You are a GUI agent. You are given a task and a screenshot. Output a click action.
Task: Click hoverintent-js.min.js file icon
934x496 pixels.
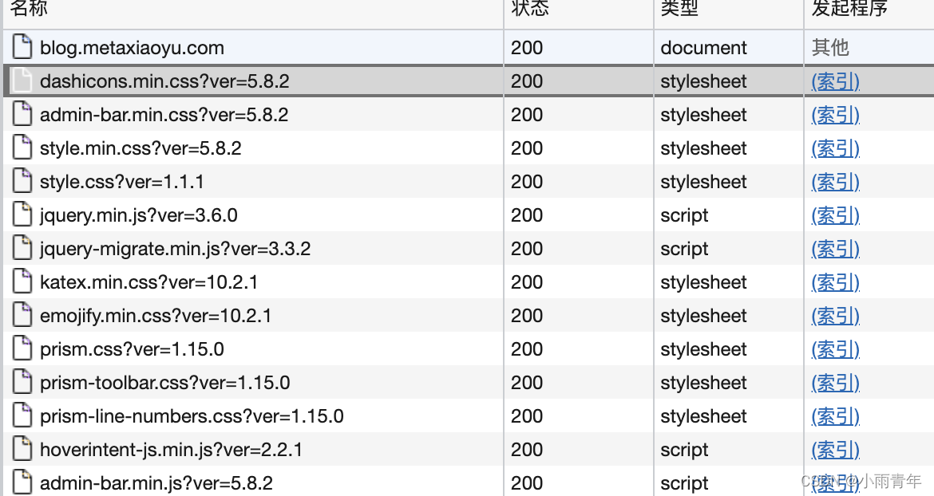tap(24, 450)
